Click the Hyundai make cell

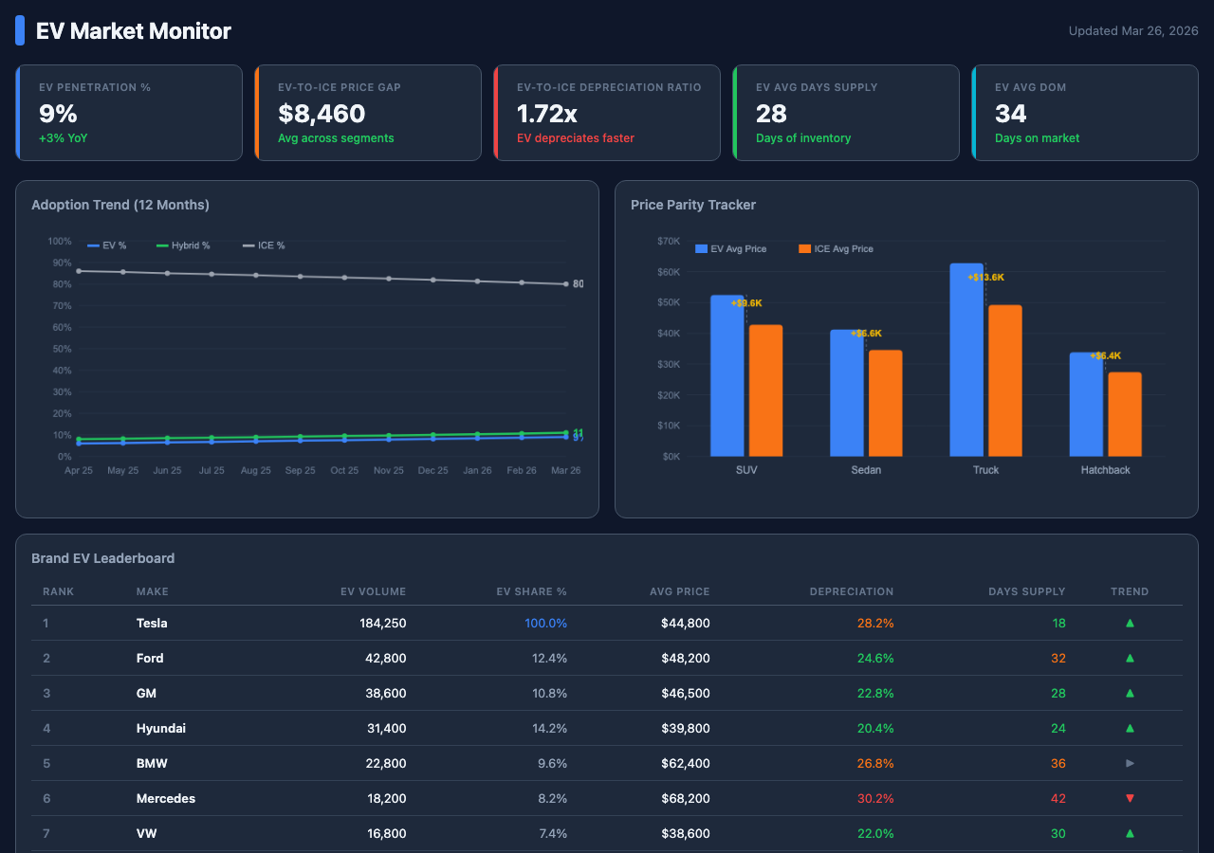[161, 729]
